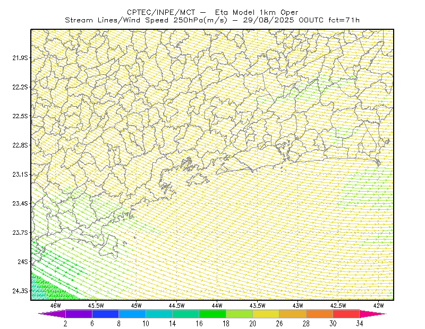The height and width of the screenshot is (329, 425).
Task: Click the yellow 20–26 legend color segment
Action: pos(266,314)
